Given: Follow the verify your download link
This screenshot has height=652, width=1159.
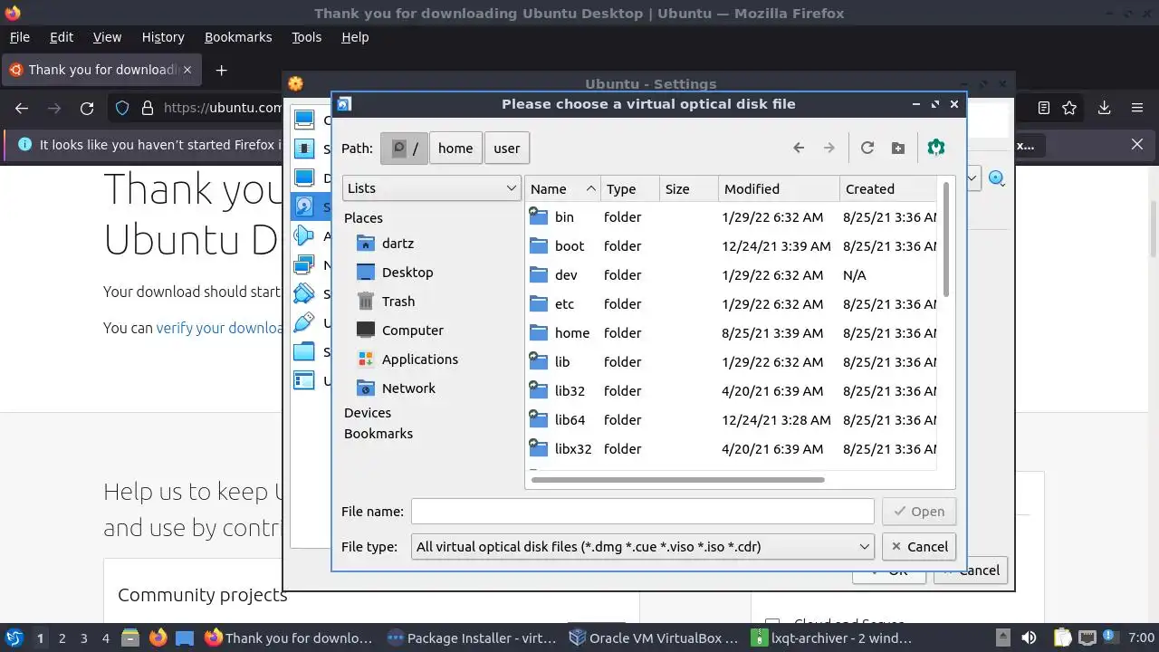Looking at the screenshot, I should (220, 328).
